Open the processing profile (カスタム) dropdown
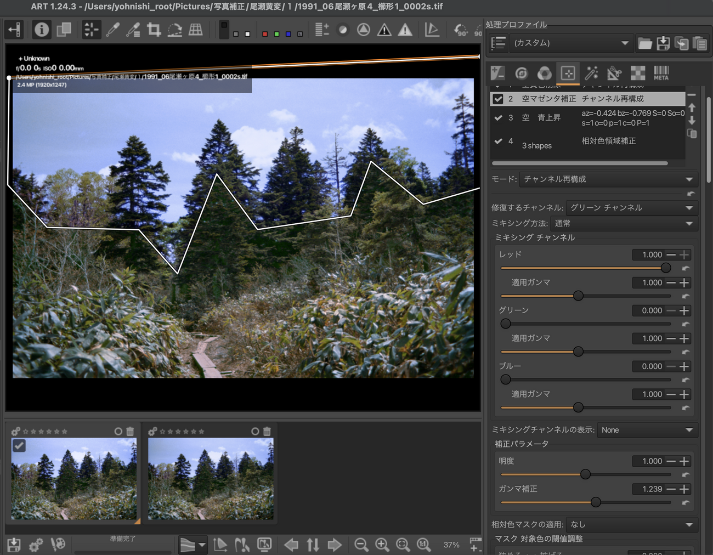The image size is (713, 555). 570,43
